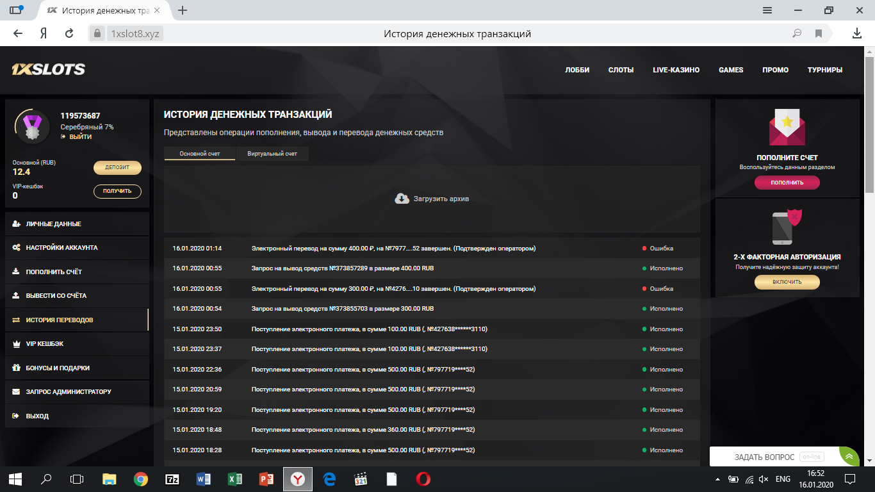Click the ENG language indicator
The image size is (875, 492).
tap(783, 479)
